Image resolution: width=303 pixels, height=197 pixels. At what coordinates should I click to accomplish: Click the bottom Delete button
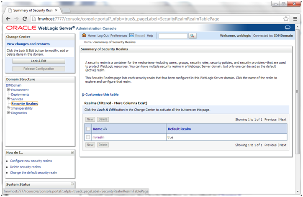click(x=103, y=145)
